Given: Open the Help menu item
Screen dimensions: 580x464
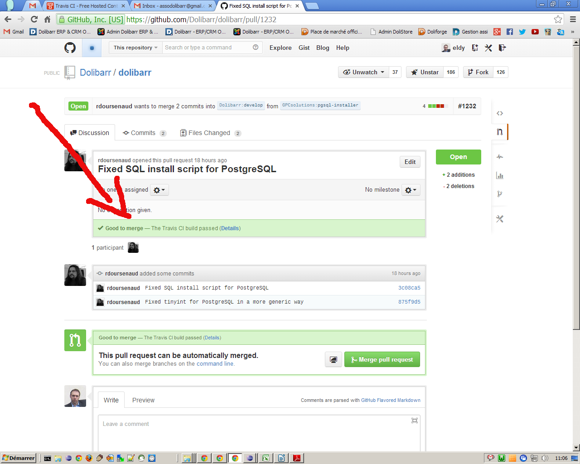Looking at the screenshot, I should click(x=343, y=48).
